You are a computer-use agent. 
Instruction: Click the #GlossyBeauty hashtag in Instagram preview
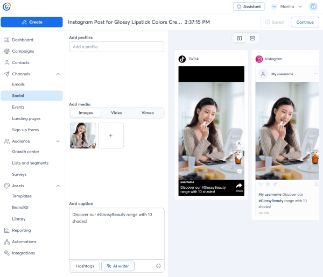click(x=271, y=201)
